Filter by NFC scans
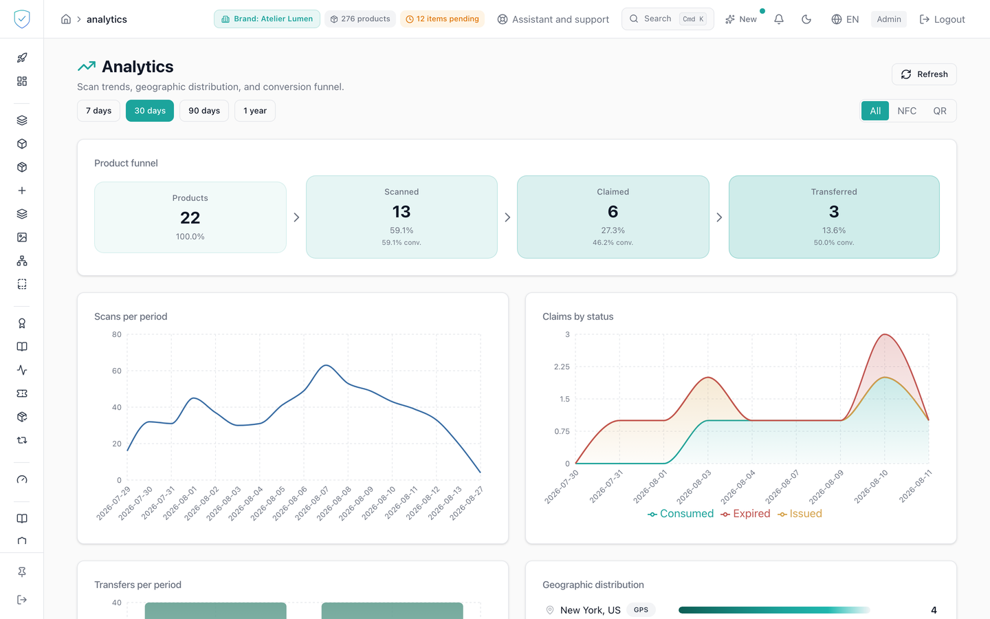990x619 pixels. (x=907, y=111)
